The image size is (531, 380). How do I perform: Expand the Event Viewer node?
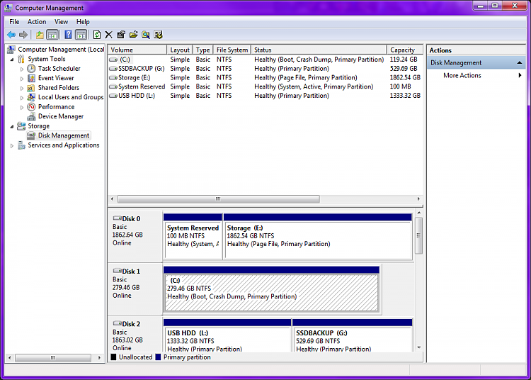(22, 79)
